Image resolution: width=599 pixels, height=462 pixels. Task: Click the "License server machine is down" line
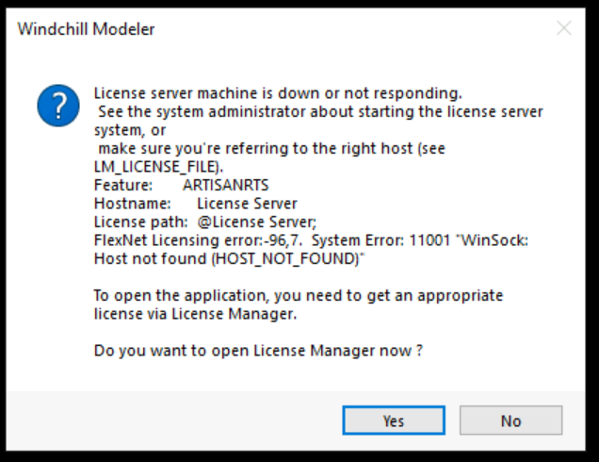pos(278,92)
